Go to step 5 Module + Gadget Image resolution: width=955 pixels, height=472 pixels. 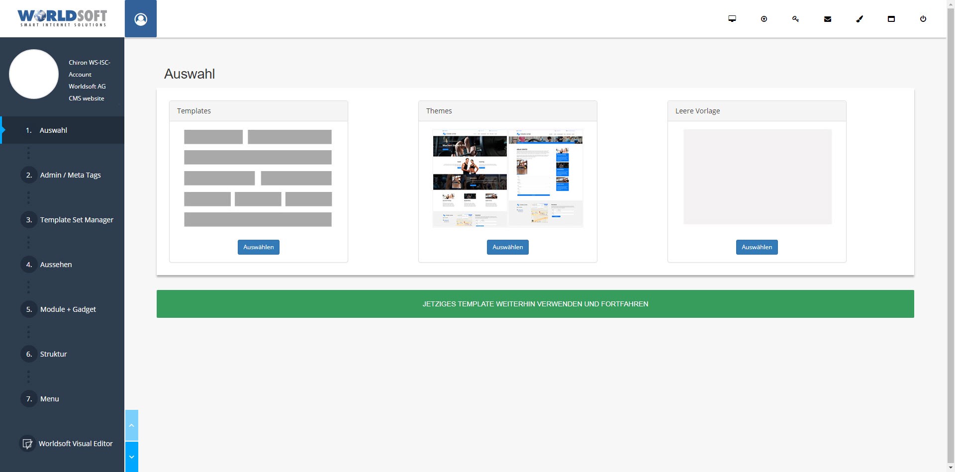point(68,309)
